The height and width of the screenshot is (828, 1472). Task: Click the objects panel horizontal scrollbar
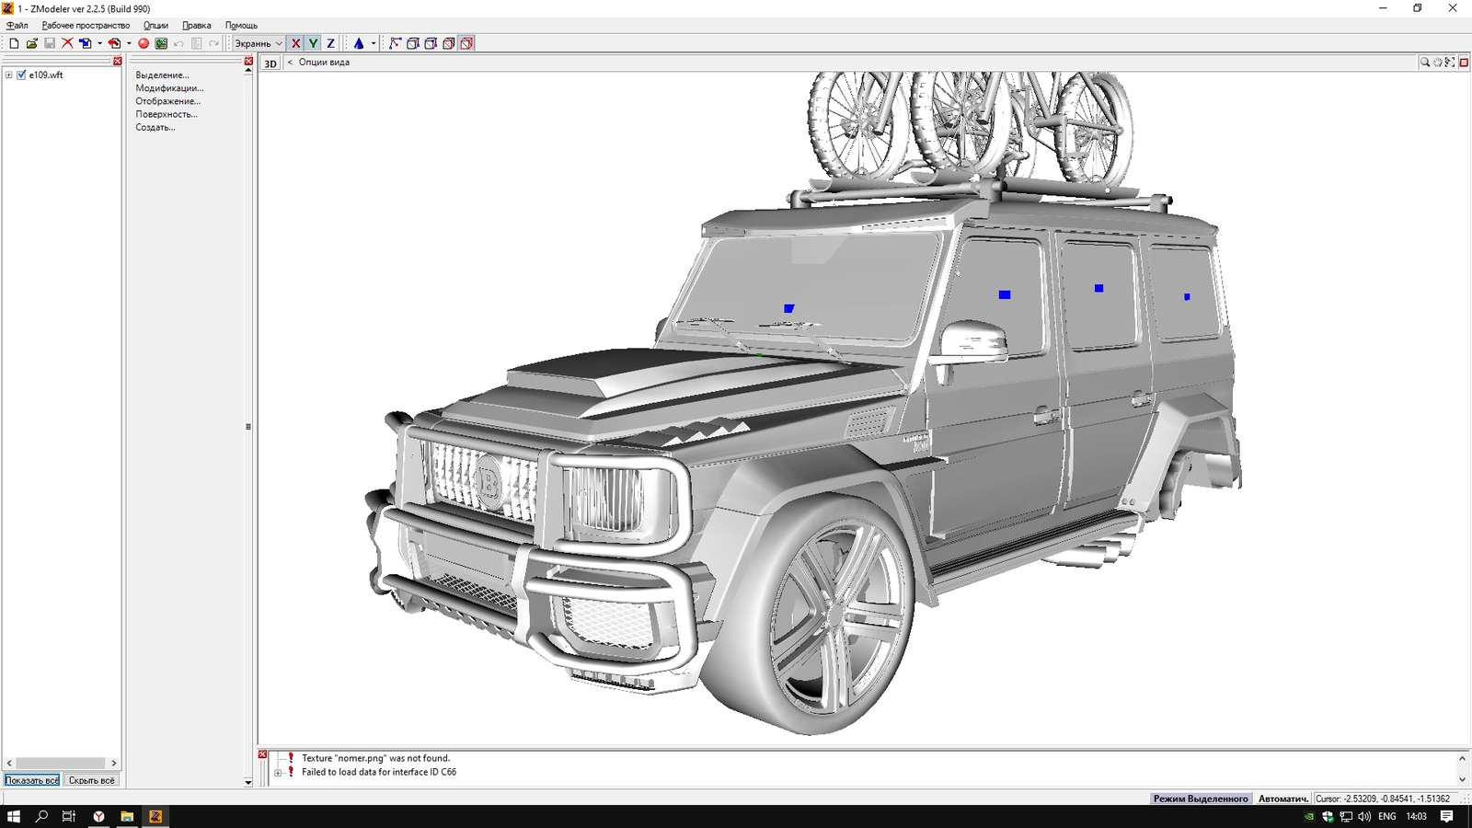click(61, 763)
